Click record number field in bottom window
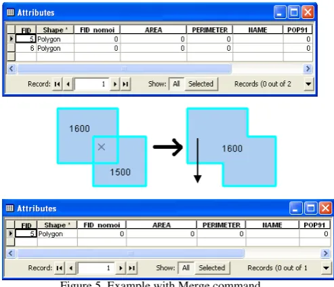 pos(96,268)
